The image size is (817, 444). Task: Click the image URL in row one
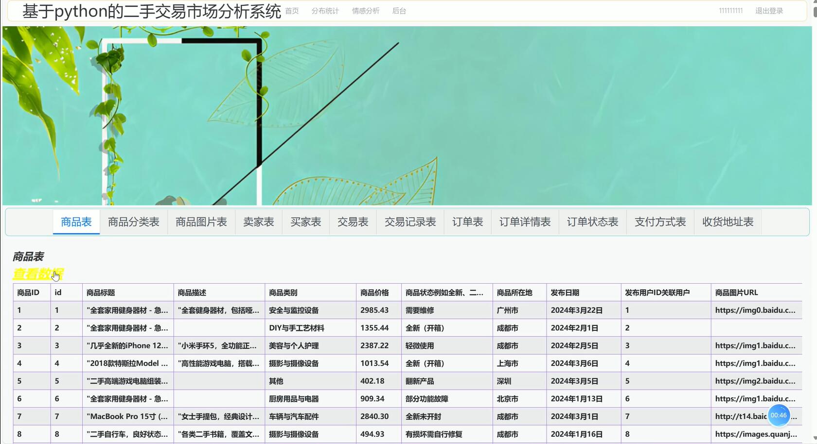[x=757, y=310]
